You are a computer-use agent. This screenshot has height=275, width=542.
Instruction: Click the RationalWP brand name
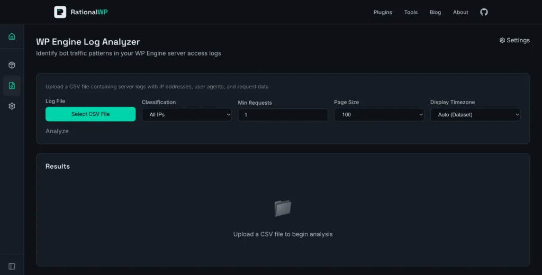pos(89,12)
